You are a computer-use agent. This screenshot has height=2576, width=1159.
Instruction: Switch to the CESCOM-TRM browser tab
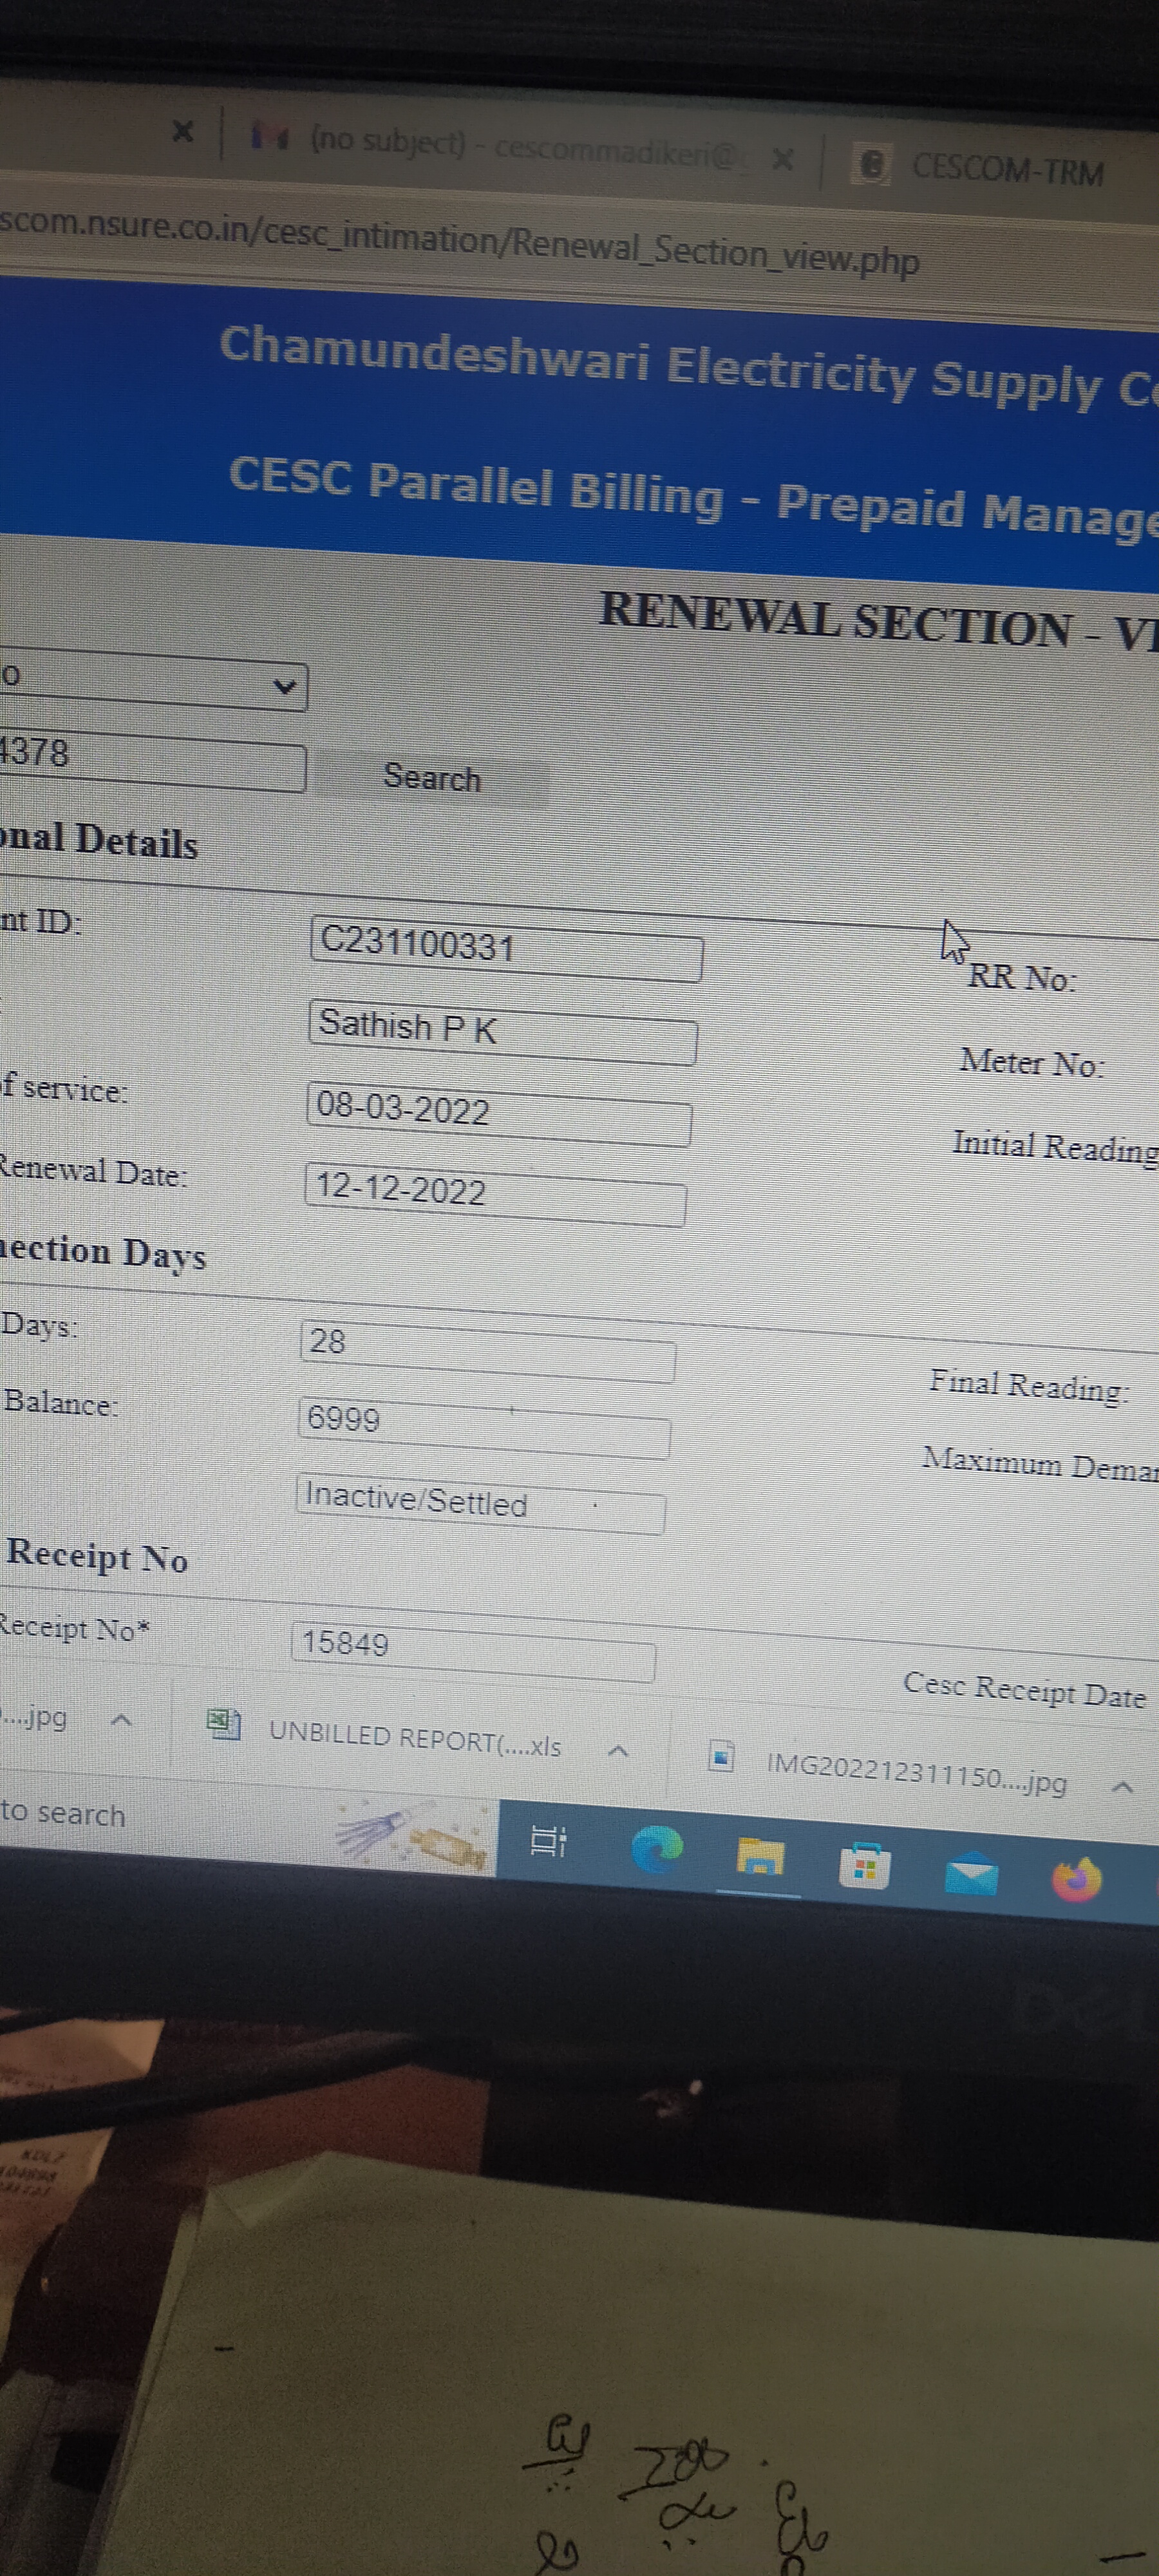(x=990, y=168)
